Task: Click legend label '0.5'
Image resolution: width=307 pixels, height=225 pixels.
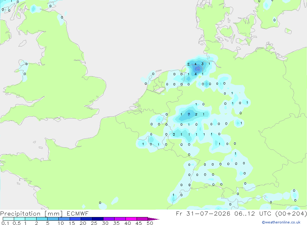Action: click(x=17, y=223)
